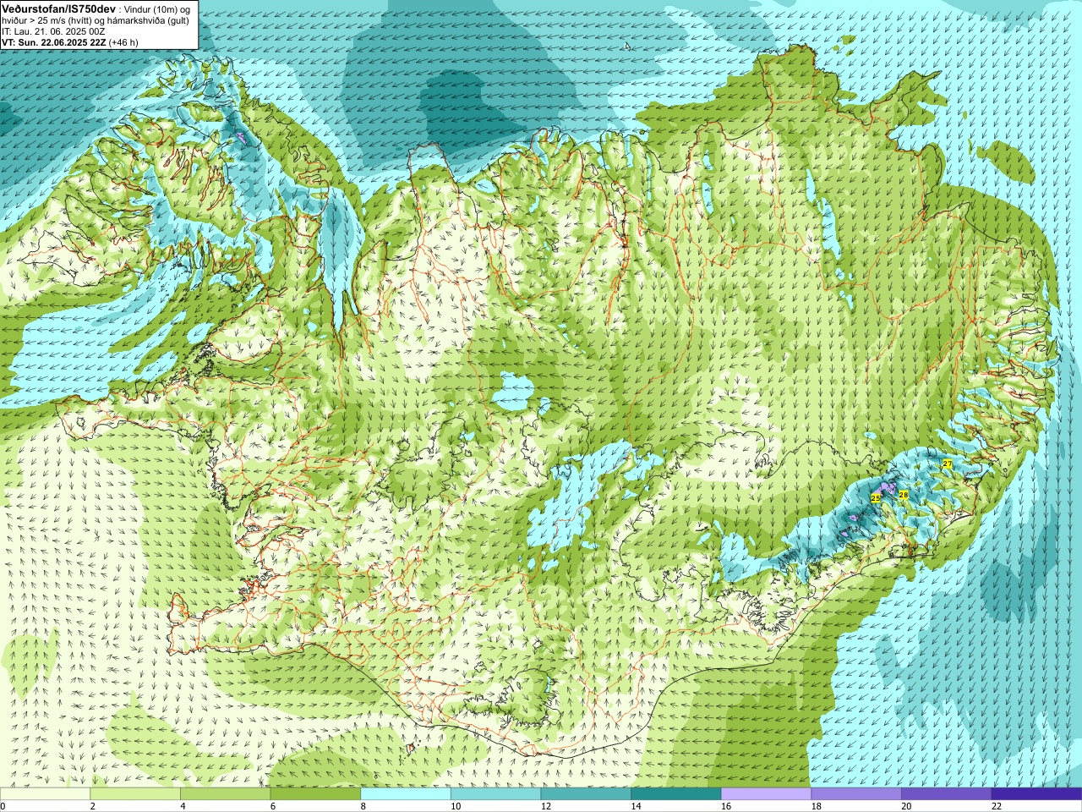This screenshot has height=812, width=1082.
Task: Click the 'VT: Sun. 22.06.2025 22Z' line
Action: coord(53,42)
